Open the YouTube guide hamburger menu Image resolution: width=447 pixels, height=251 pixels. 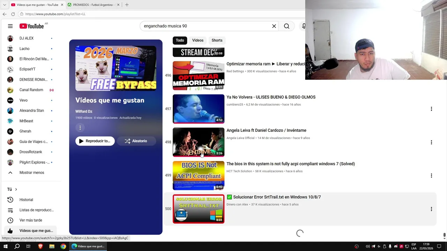(x=10, y=26)
